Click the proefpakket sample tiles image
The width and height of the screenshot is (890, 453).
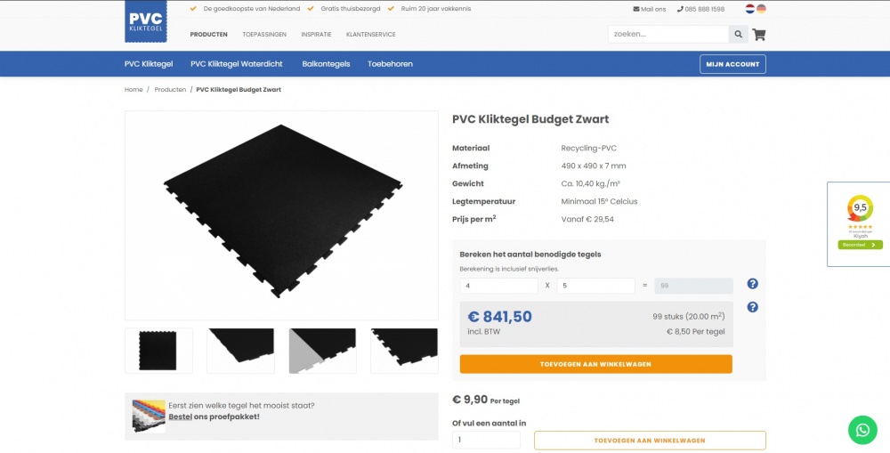pos(149,417)
